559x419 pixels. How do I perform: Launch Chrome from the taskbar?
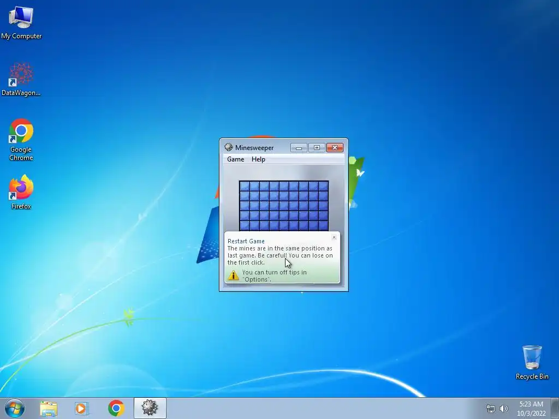pyautogui.click(x=116, y=408)
